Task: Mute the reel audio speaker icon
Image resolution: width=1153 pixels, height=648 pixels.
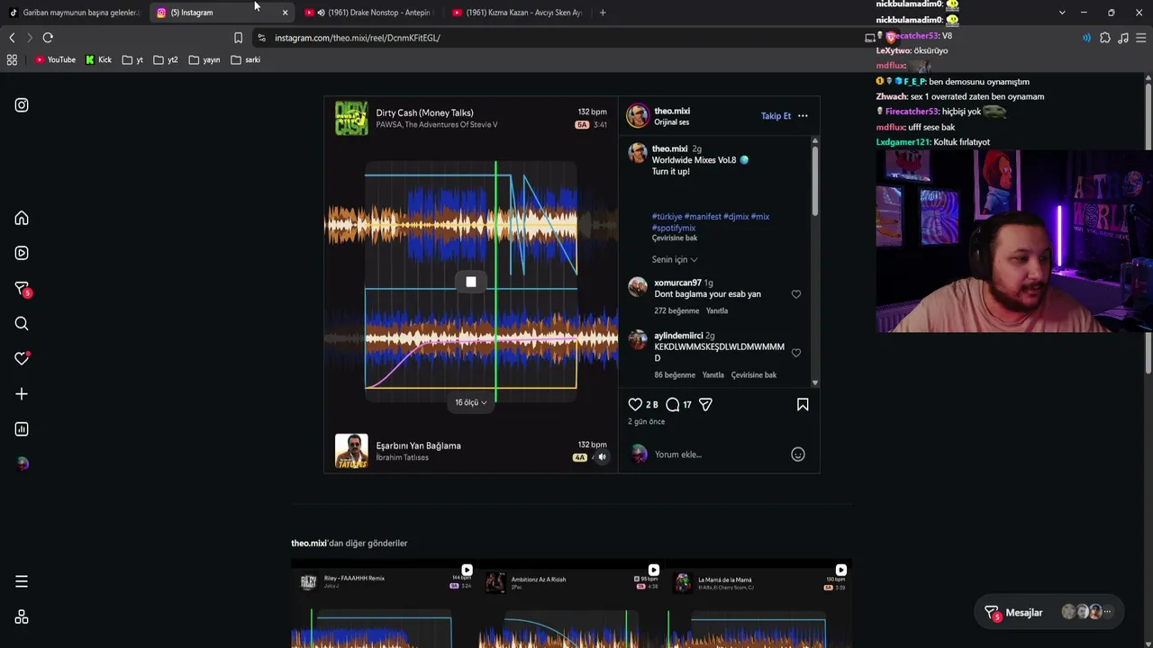Action: point(602,457)
